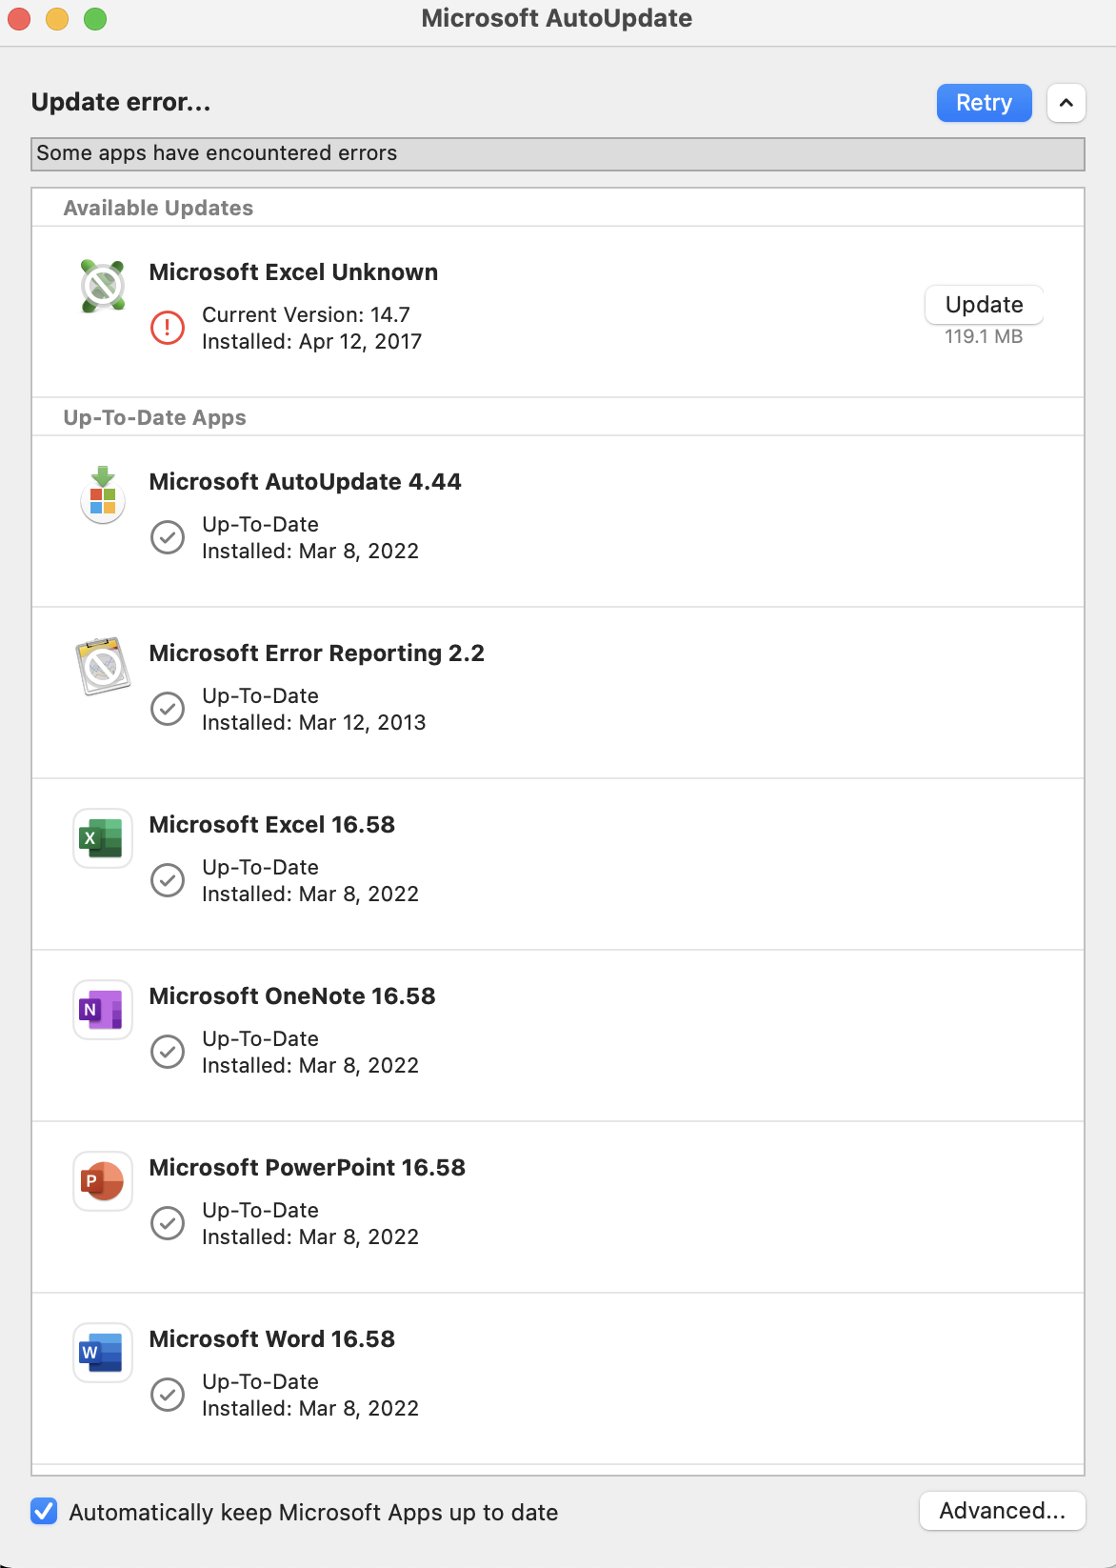Click the PowerPoint app icon
The image size is (1116, 1568).
(x=103, y=1181)
